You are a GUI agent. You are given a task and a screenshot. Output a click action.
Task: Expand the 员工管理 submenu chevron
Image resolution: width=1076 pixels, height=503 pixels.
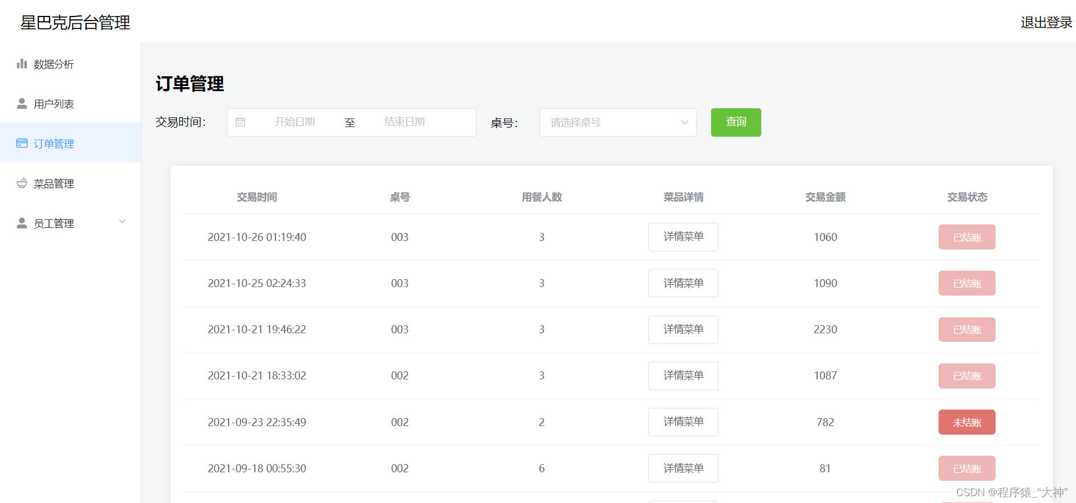[122, 222]
